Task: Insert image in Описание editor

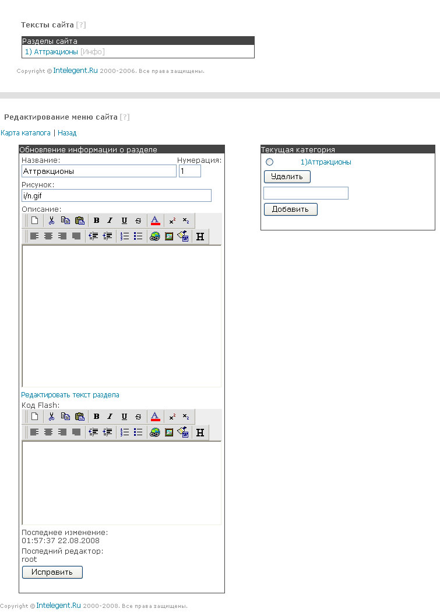Action: 169,236
